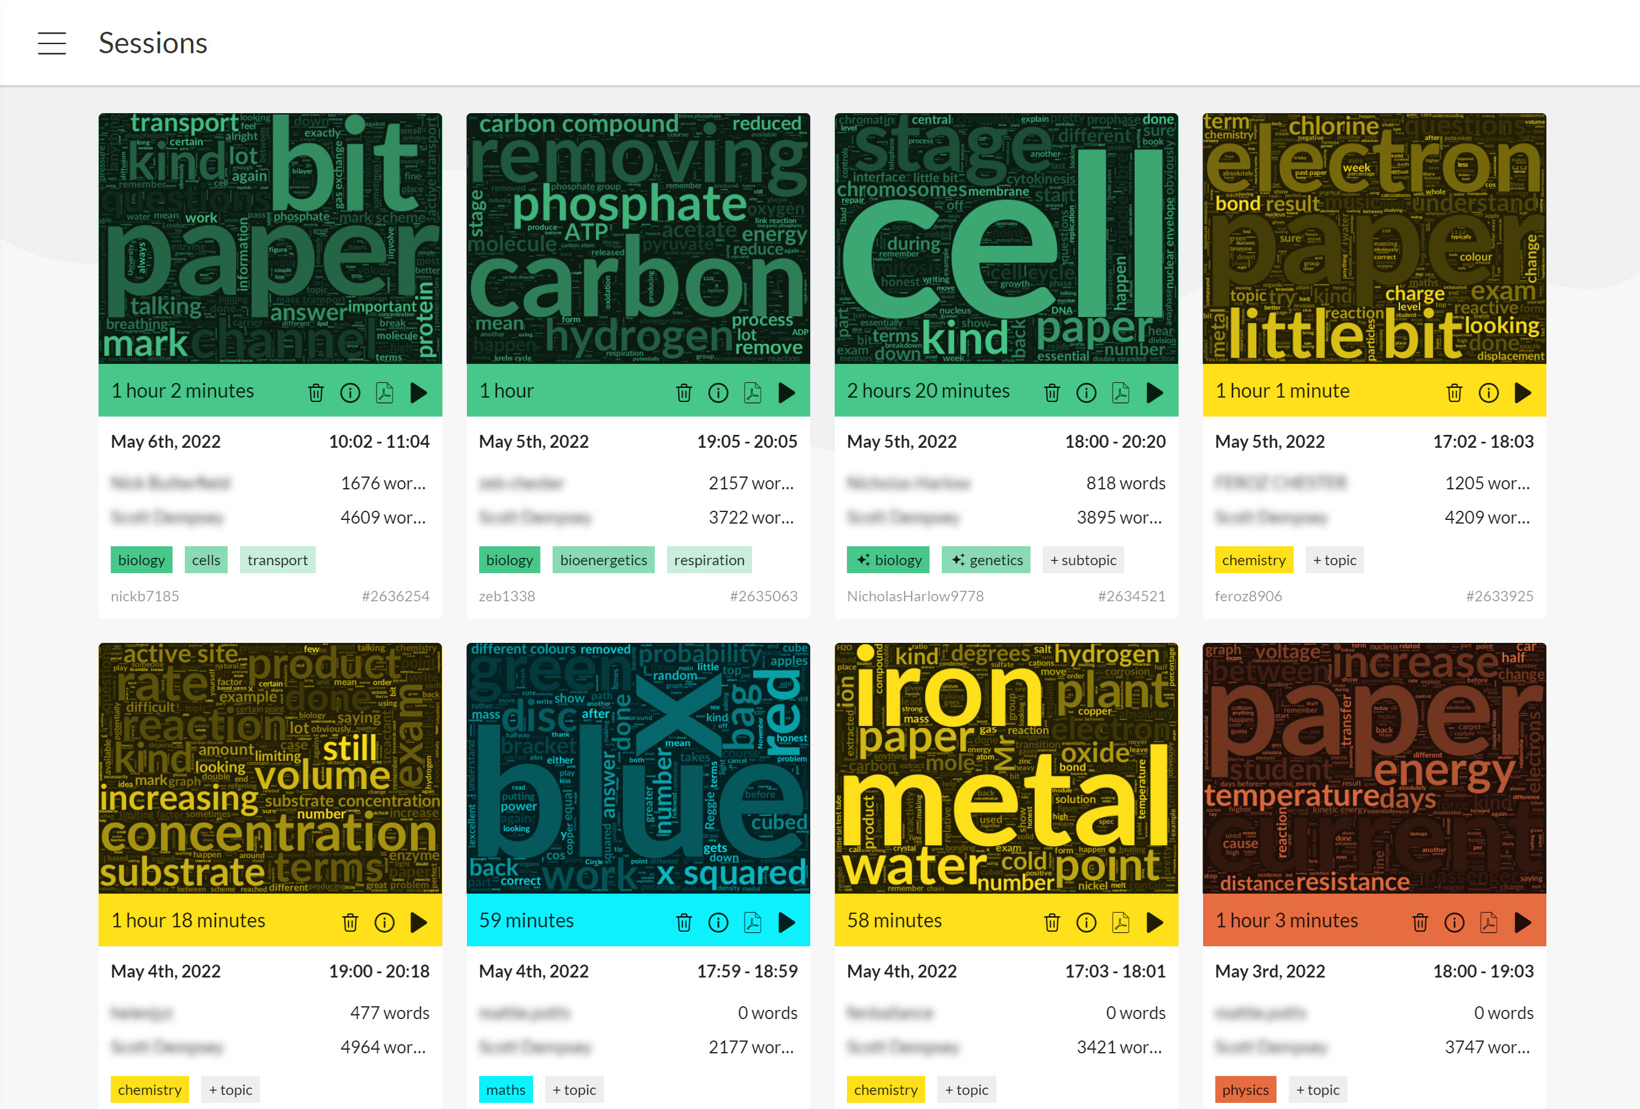This screenshot has width=1640, height=1109.
Task: Export PDF for the 58 minutes session
Action: (1120, 922)
